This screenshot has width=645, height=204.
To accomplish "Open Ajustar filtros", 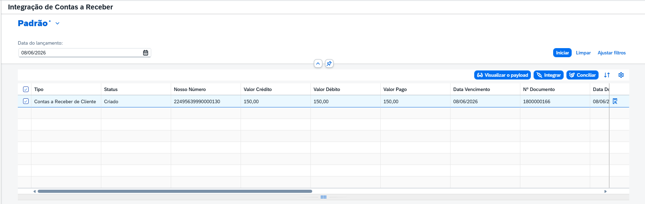I will pos(611,53).
